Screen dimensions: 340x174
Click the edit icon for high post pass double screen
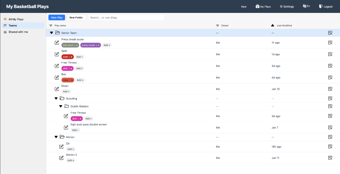pos(66,128)
